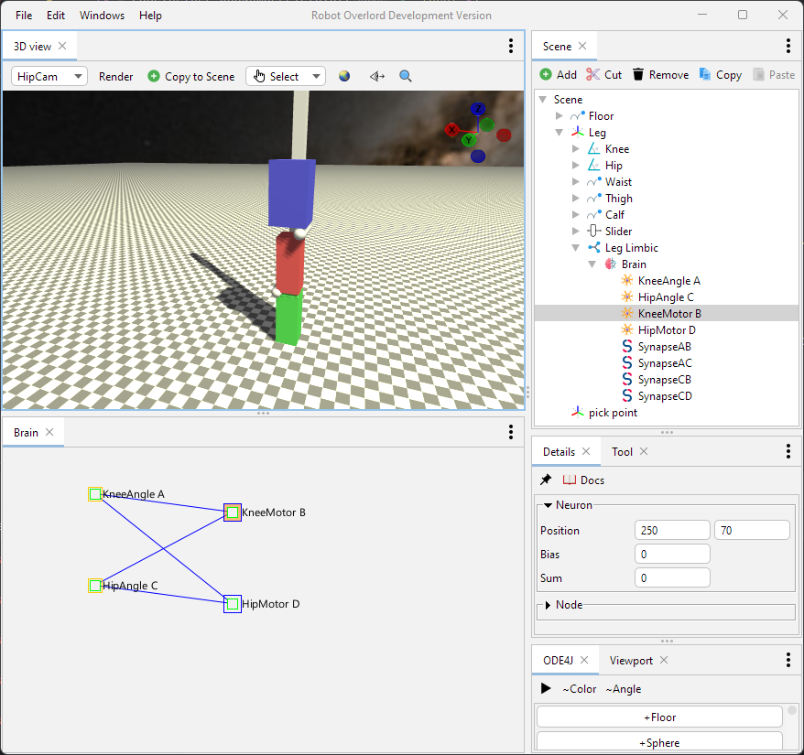
Task: Click the Bias input field
Action: click(672, 554)
